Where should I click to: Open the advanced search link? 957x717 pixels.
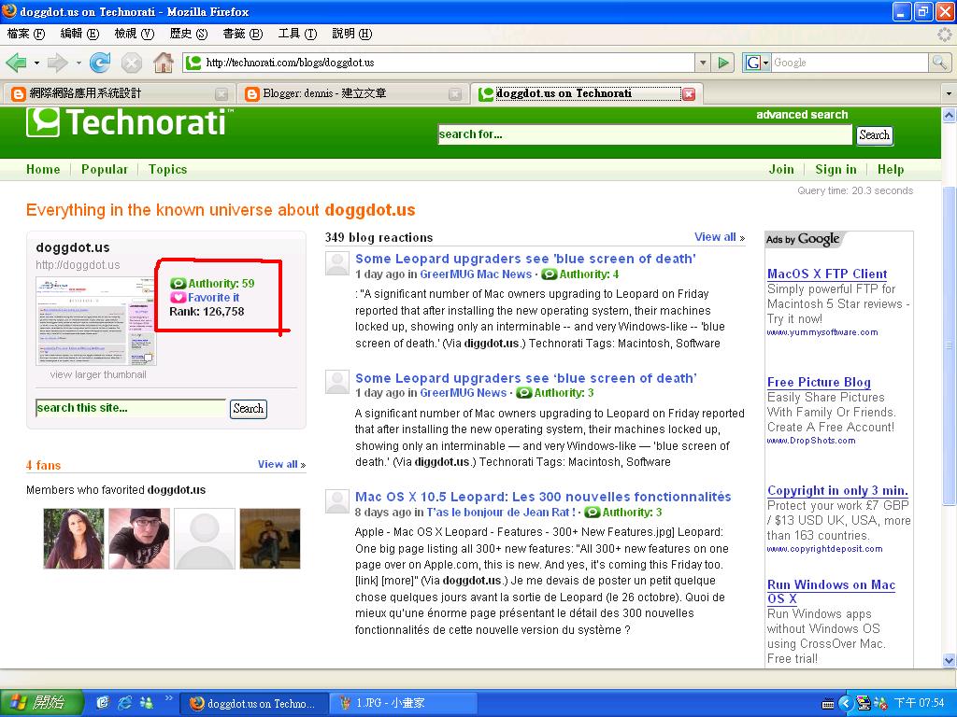click(802, 115)
